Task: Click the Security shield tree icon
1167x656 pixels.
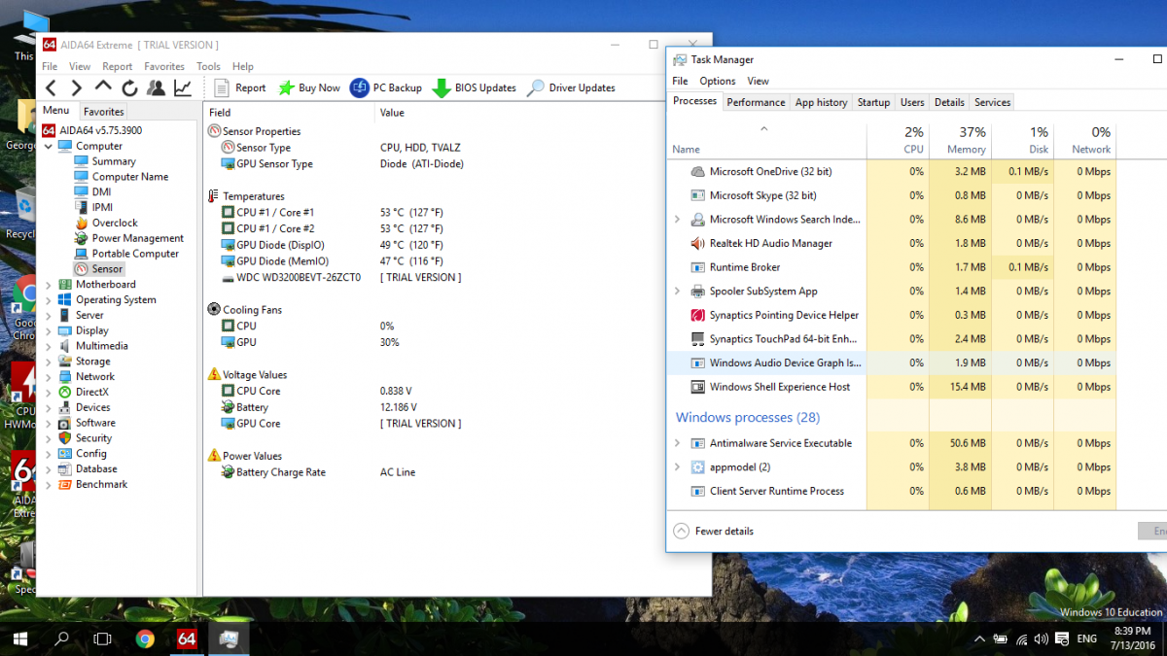Action: [65, 438]
